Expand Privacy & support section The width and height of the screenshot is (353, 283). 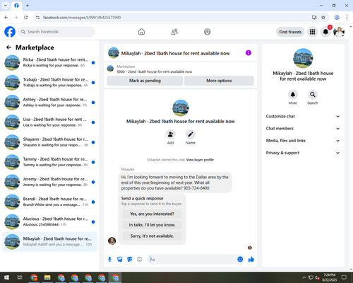303,153
